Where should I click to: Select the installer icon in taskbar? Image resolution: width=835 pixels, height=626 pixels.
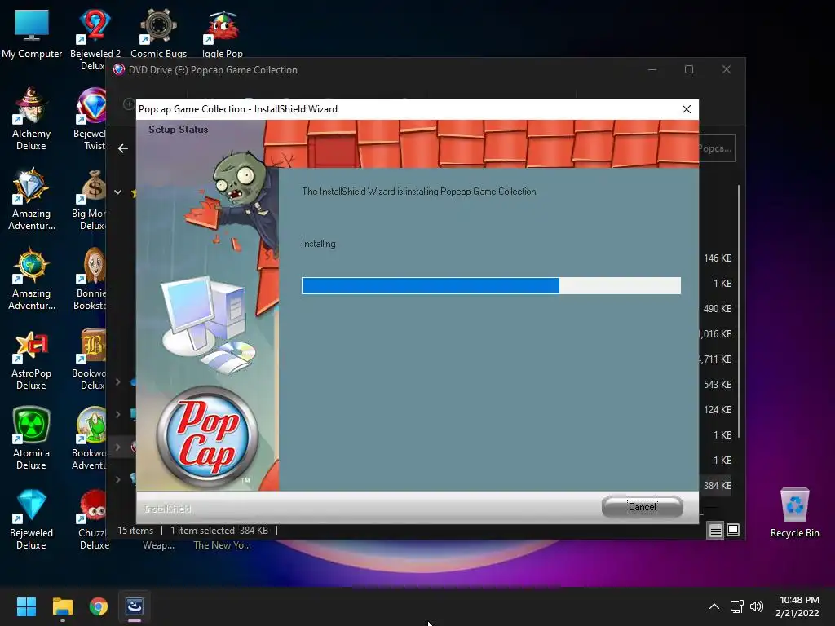[x=135, y=606]
